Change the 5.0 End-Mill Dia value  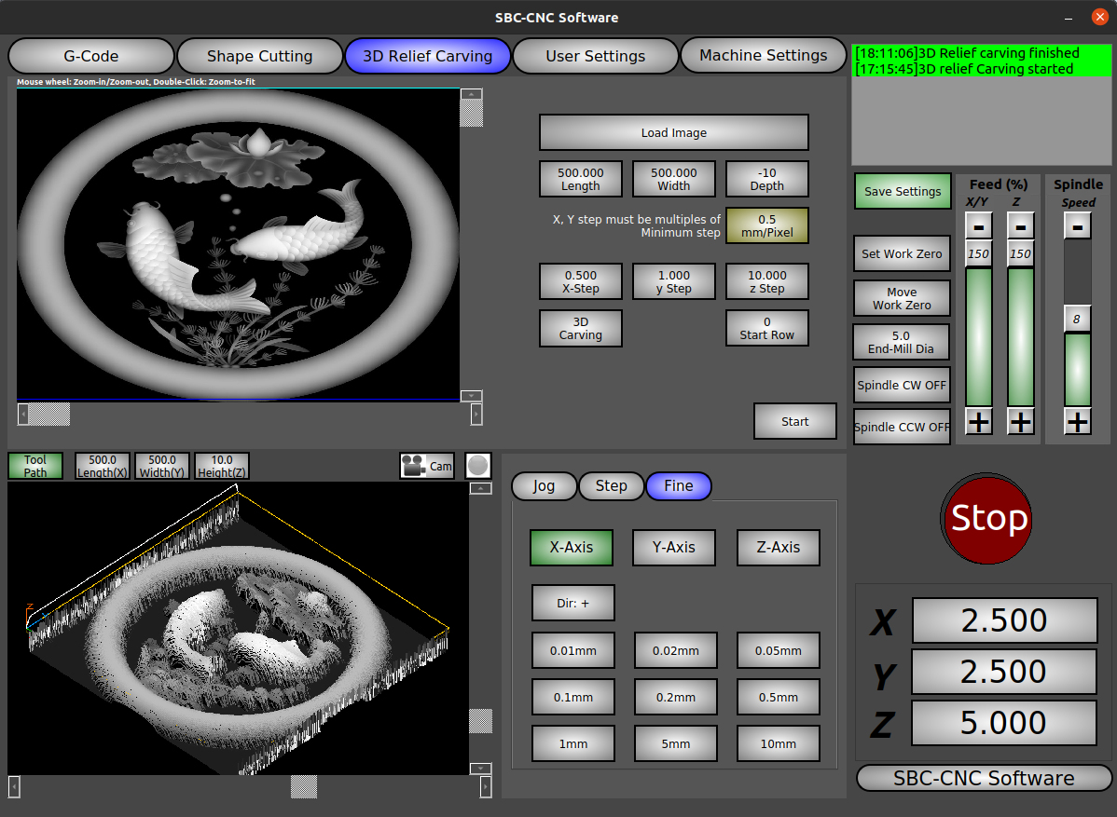(x=901, y=342)
